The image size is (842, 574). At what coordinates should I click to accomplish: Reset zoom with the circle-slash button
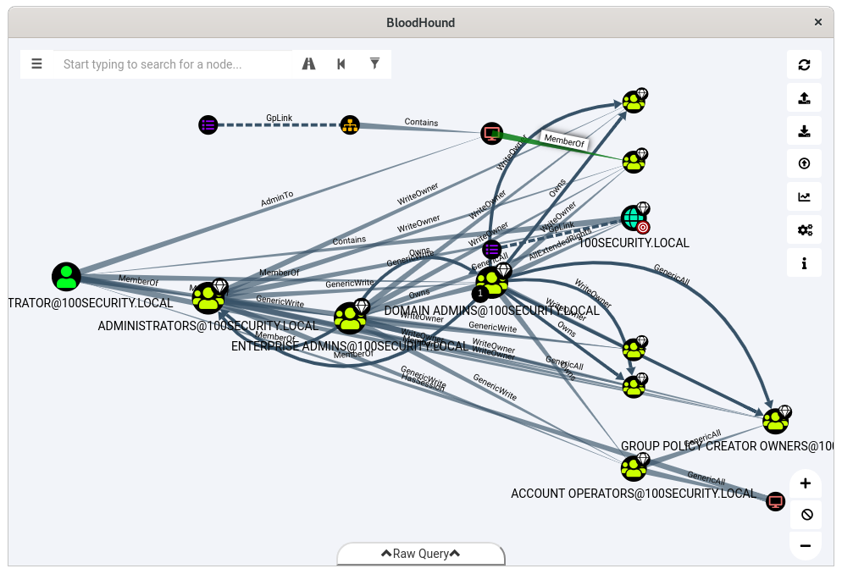coord(806,515)
